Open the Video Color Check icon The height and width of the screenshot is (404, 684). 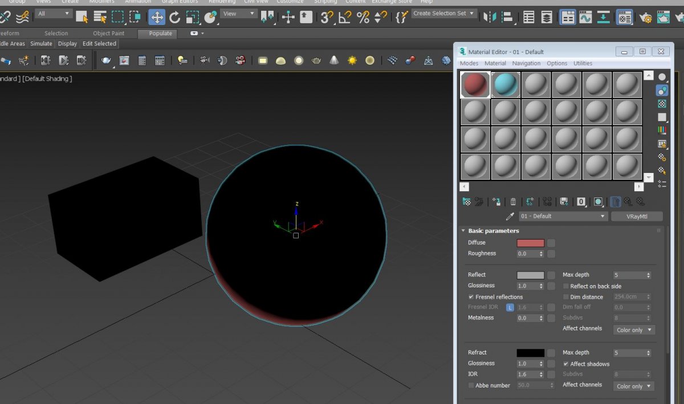(662, 130)
